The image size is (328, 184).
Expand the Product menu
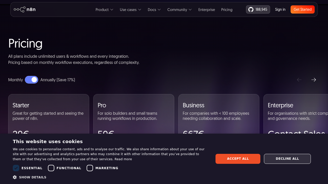(104, 10)
